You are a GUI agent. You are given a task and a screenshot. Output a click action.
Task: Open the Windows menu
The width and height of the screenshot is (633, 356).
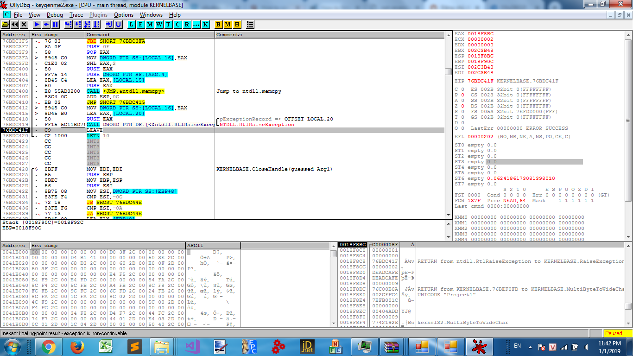pos(151,15)
